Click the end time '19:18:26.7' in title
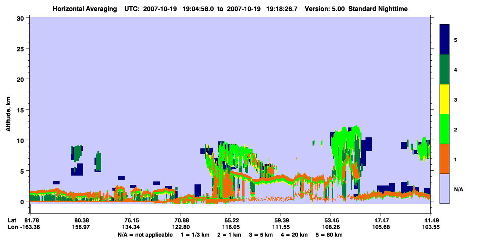The image size is (478, 245). 282,9
